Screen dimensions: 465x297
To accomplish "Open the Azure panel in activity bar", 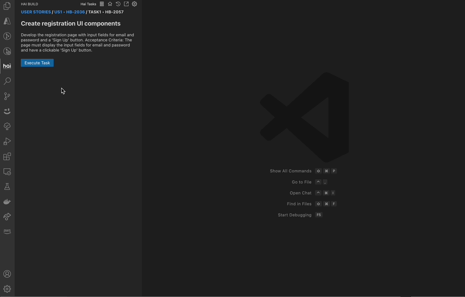I will [7, 21].
